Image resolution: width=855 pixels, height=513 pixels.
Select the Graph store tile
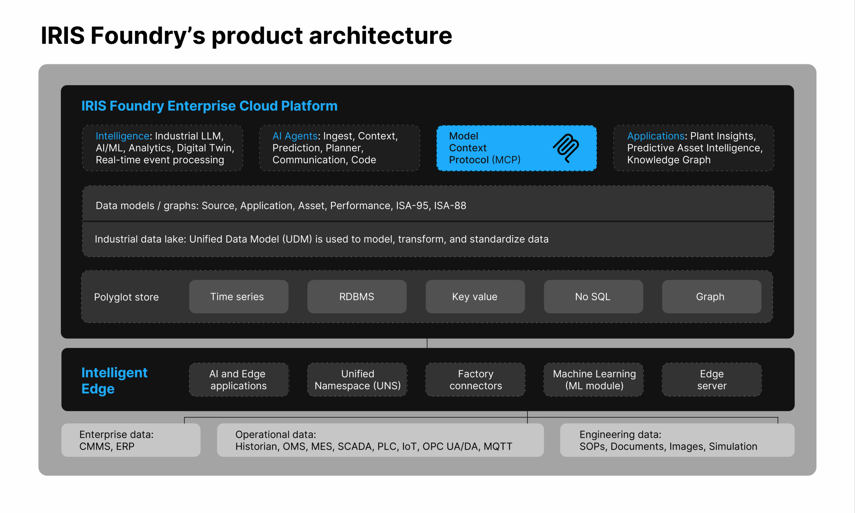712,297
